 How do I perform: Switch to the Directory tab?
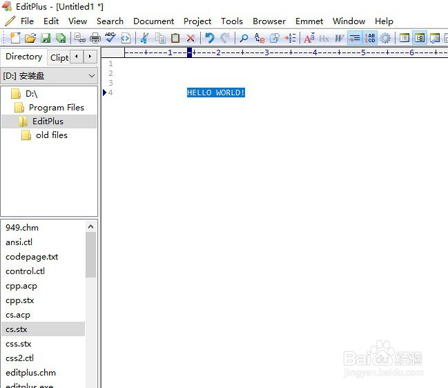coord(23,57)
